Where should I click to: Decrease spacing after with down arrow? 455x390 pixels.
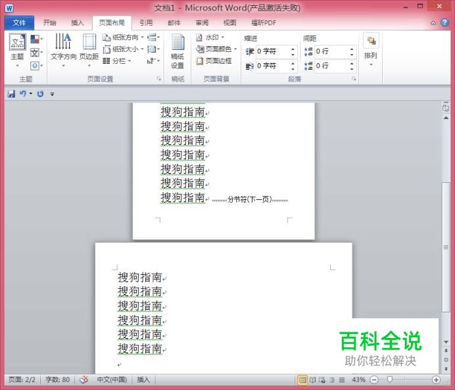(352, 69)
